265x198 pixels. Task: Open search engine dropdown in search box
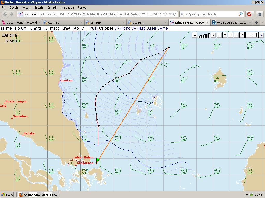pos(184,14)
